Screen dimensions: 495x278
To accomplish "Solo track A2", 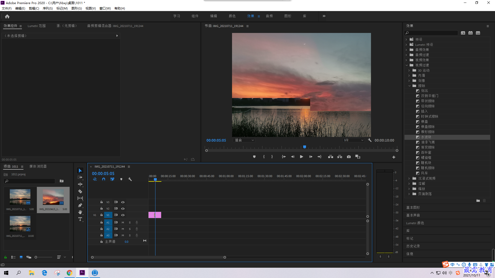I will (x=130, y=229).
